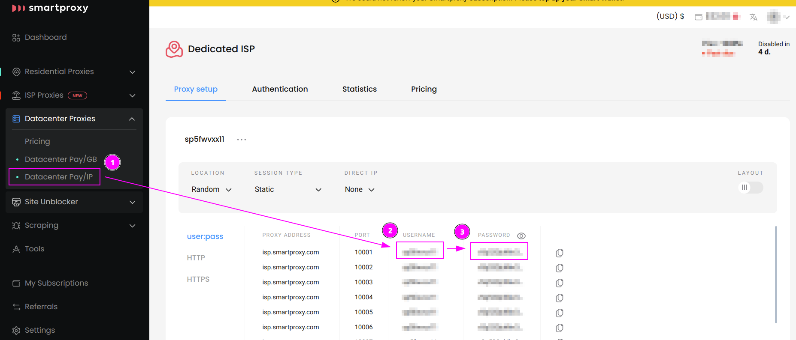Click the Dedicated ISP location pin icon
The width and height of the screenshot is (796, 340).
point(174,49)
